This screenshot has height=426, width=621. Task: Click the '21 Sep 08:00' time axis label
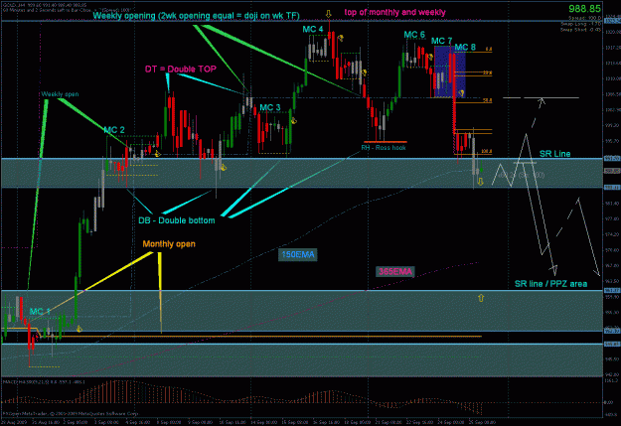tap(390, 422)
